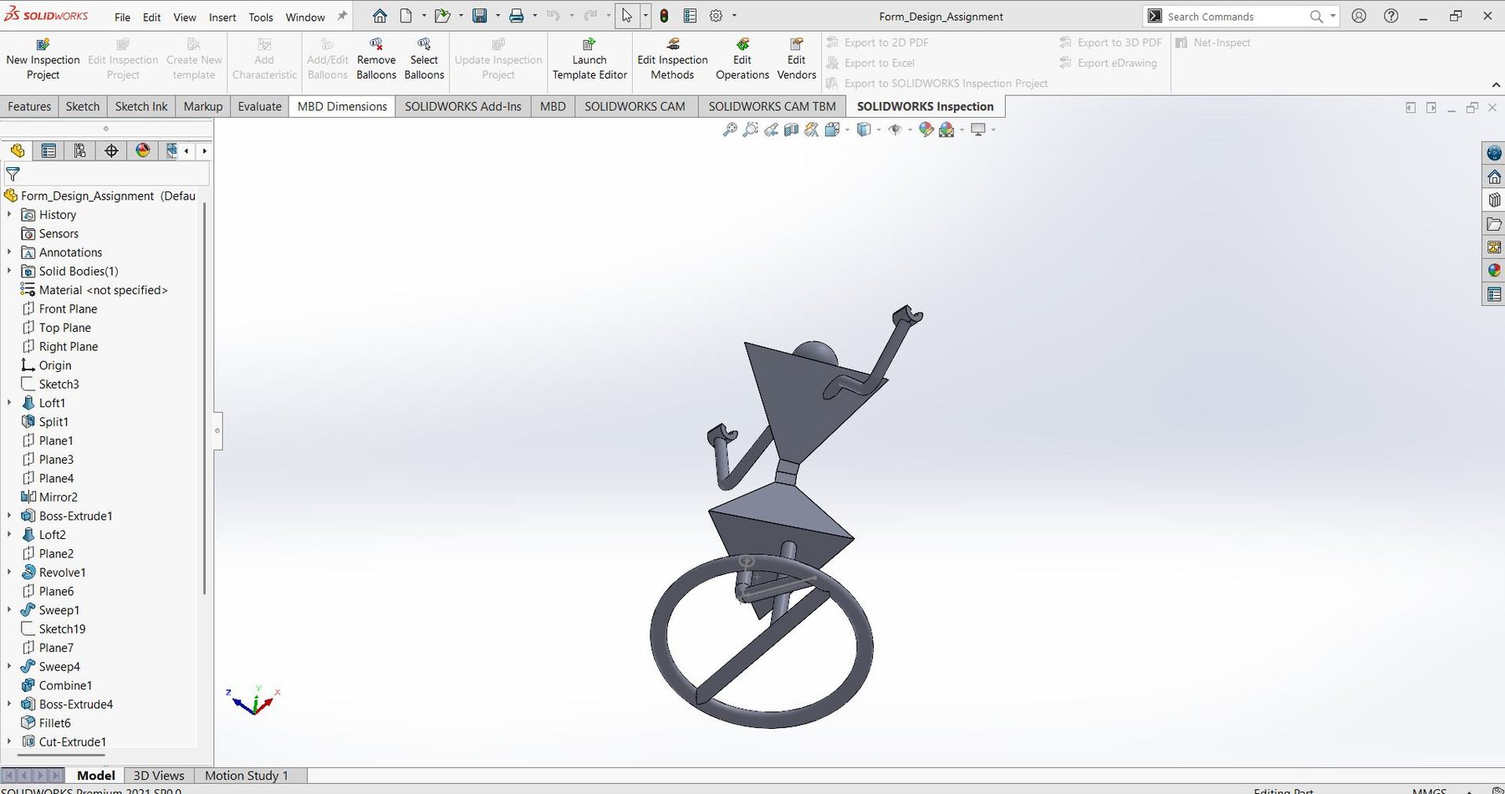Select the DimXpertManager tab icon
This screenshot has width=1505, height=794.
[111, 150]
